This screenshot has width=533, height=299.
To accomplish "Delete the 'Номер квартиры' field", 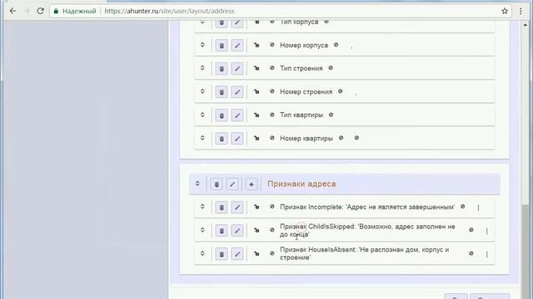I will click(x=222, y=139).
